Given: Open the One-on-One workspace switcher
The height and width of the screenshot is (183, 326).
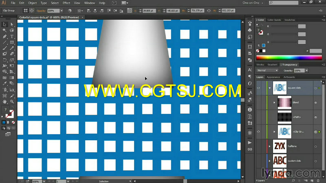Looking at the screenshot, I should point(253,3).
